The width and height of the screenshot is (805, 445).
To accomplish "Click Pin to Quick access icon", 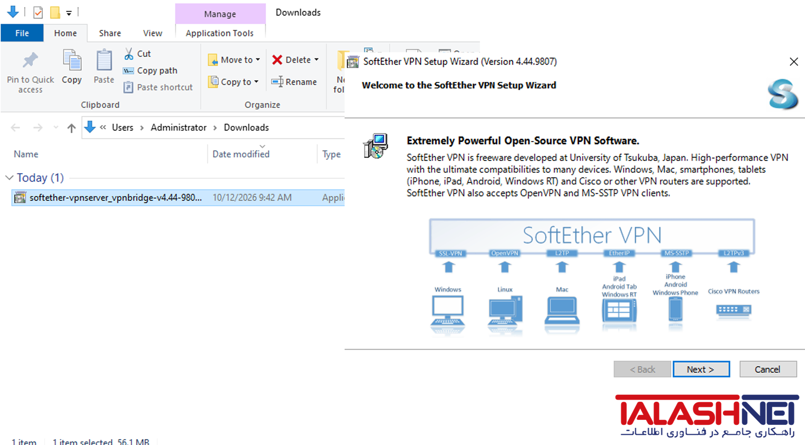I will click(x=30, y=61).
